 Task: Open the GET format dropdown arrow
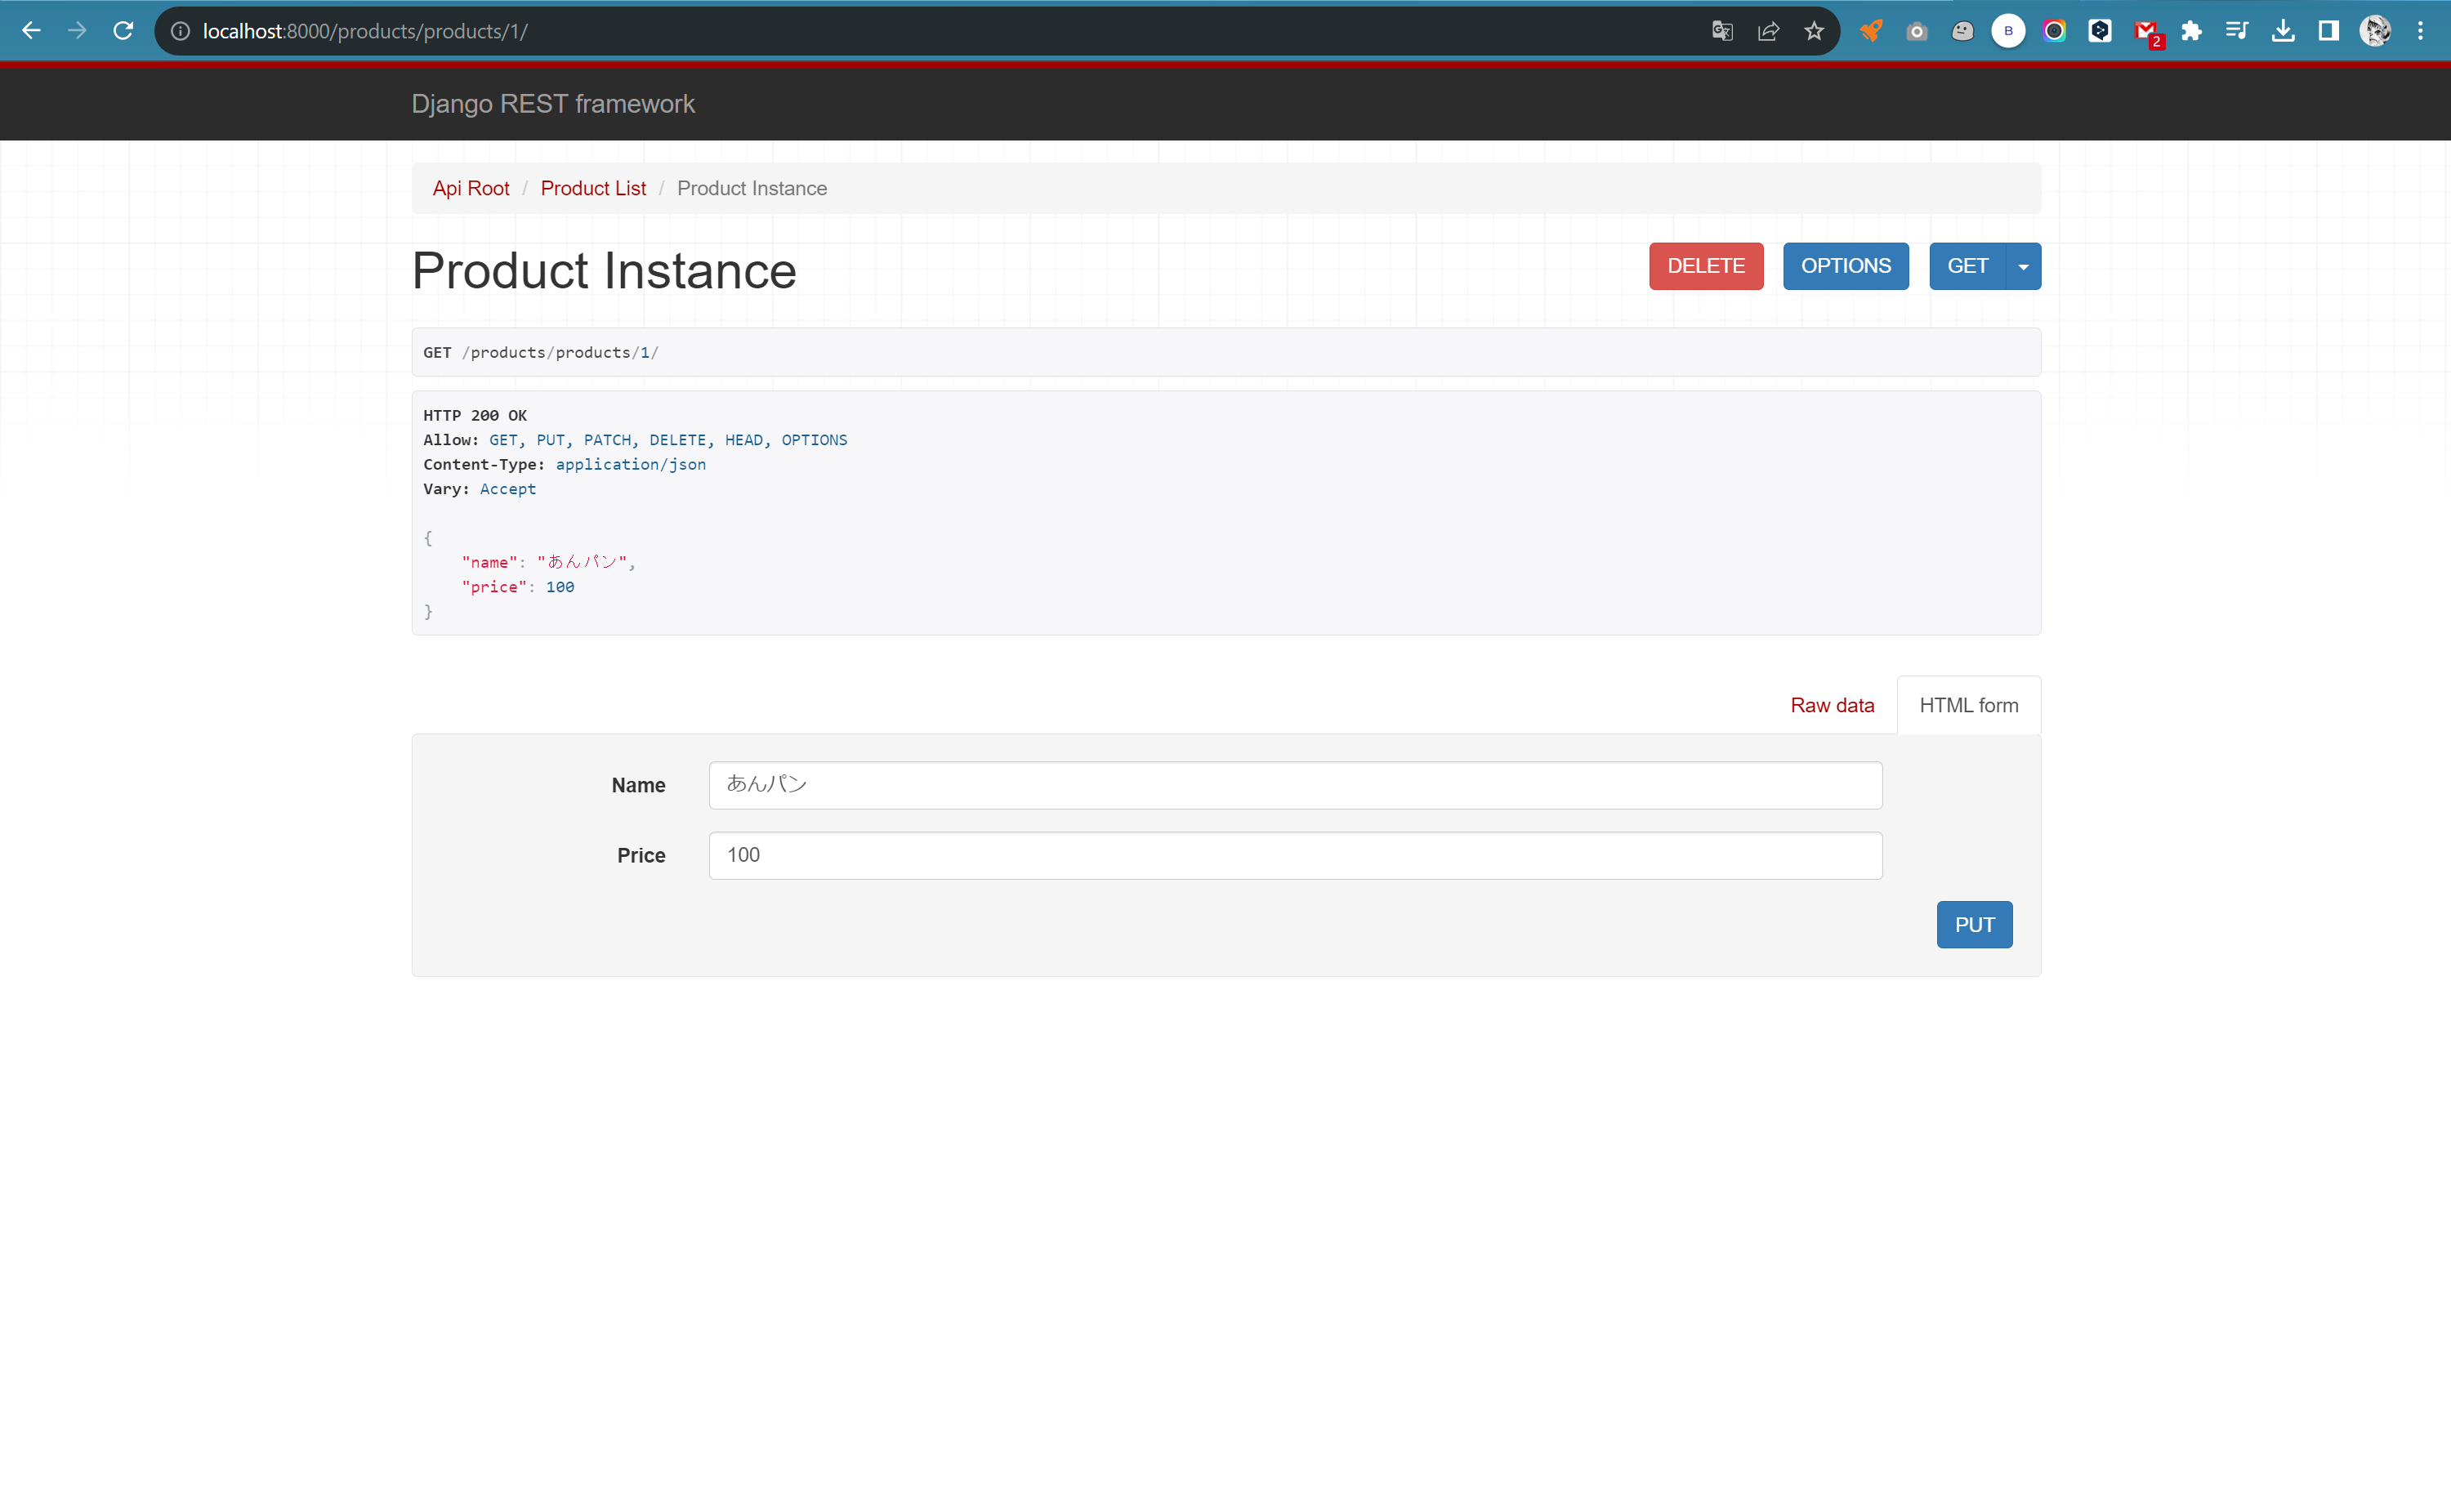2023,266
